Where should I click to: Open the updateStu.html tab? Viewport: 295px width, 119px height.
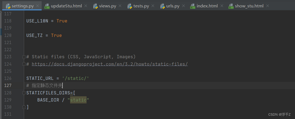(x=66, y=6)
